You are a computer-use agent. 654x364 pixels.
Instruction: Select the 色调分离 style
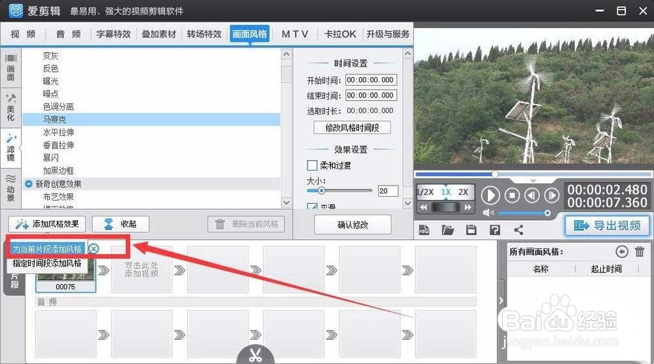point(58,107)
